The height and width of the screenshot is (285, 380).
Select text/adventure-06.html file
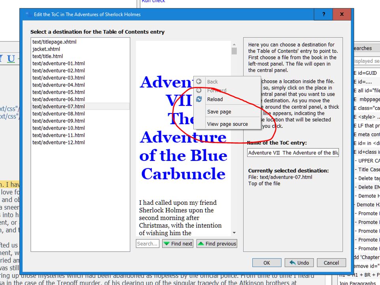tap(80, 99)
